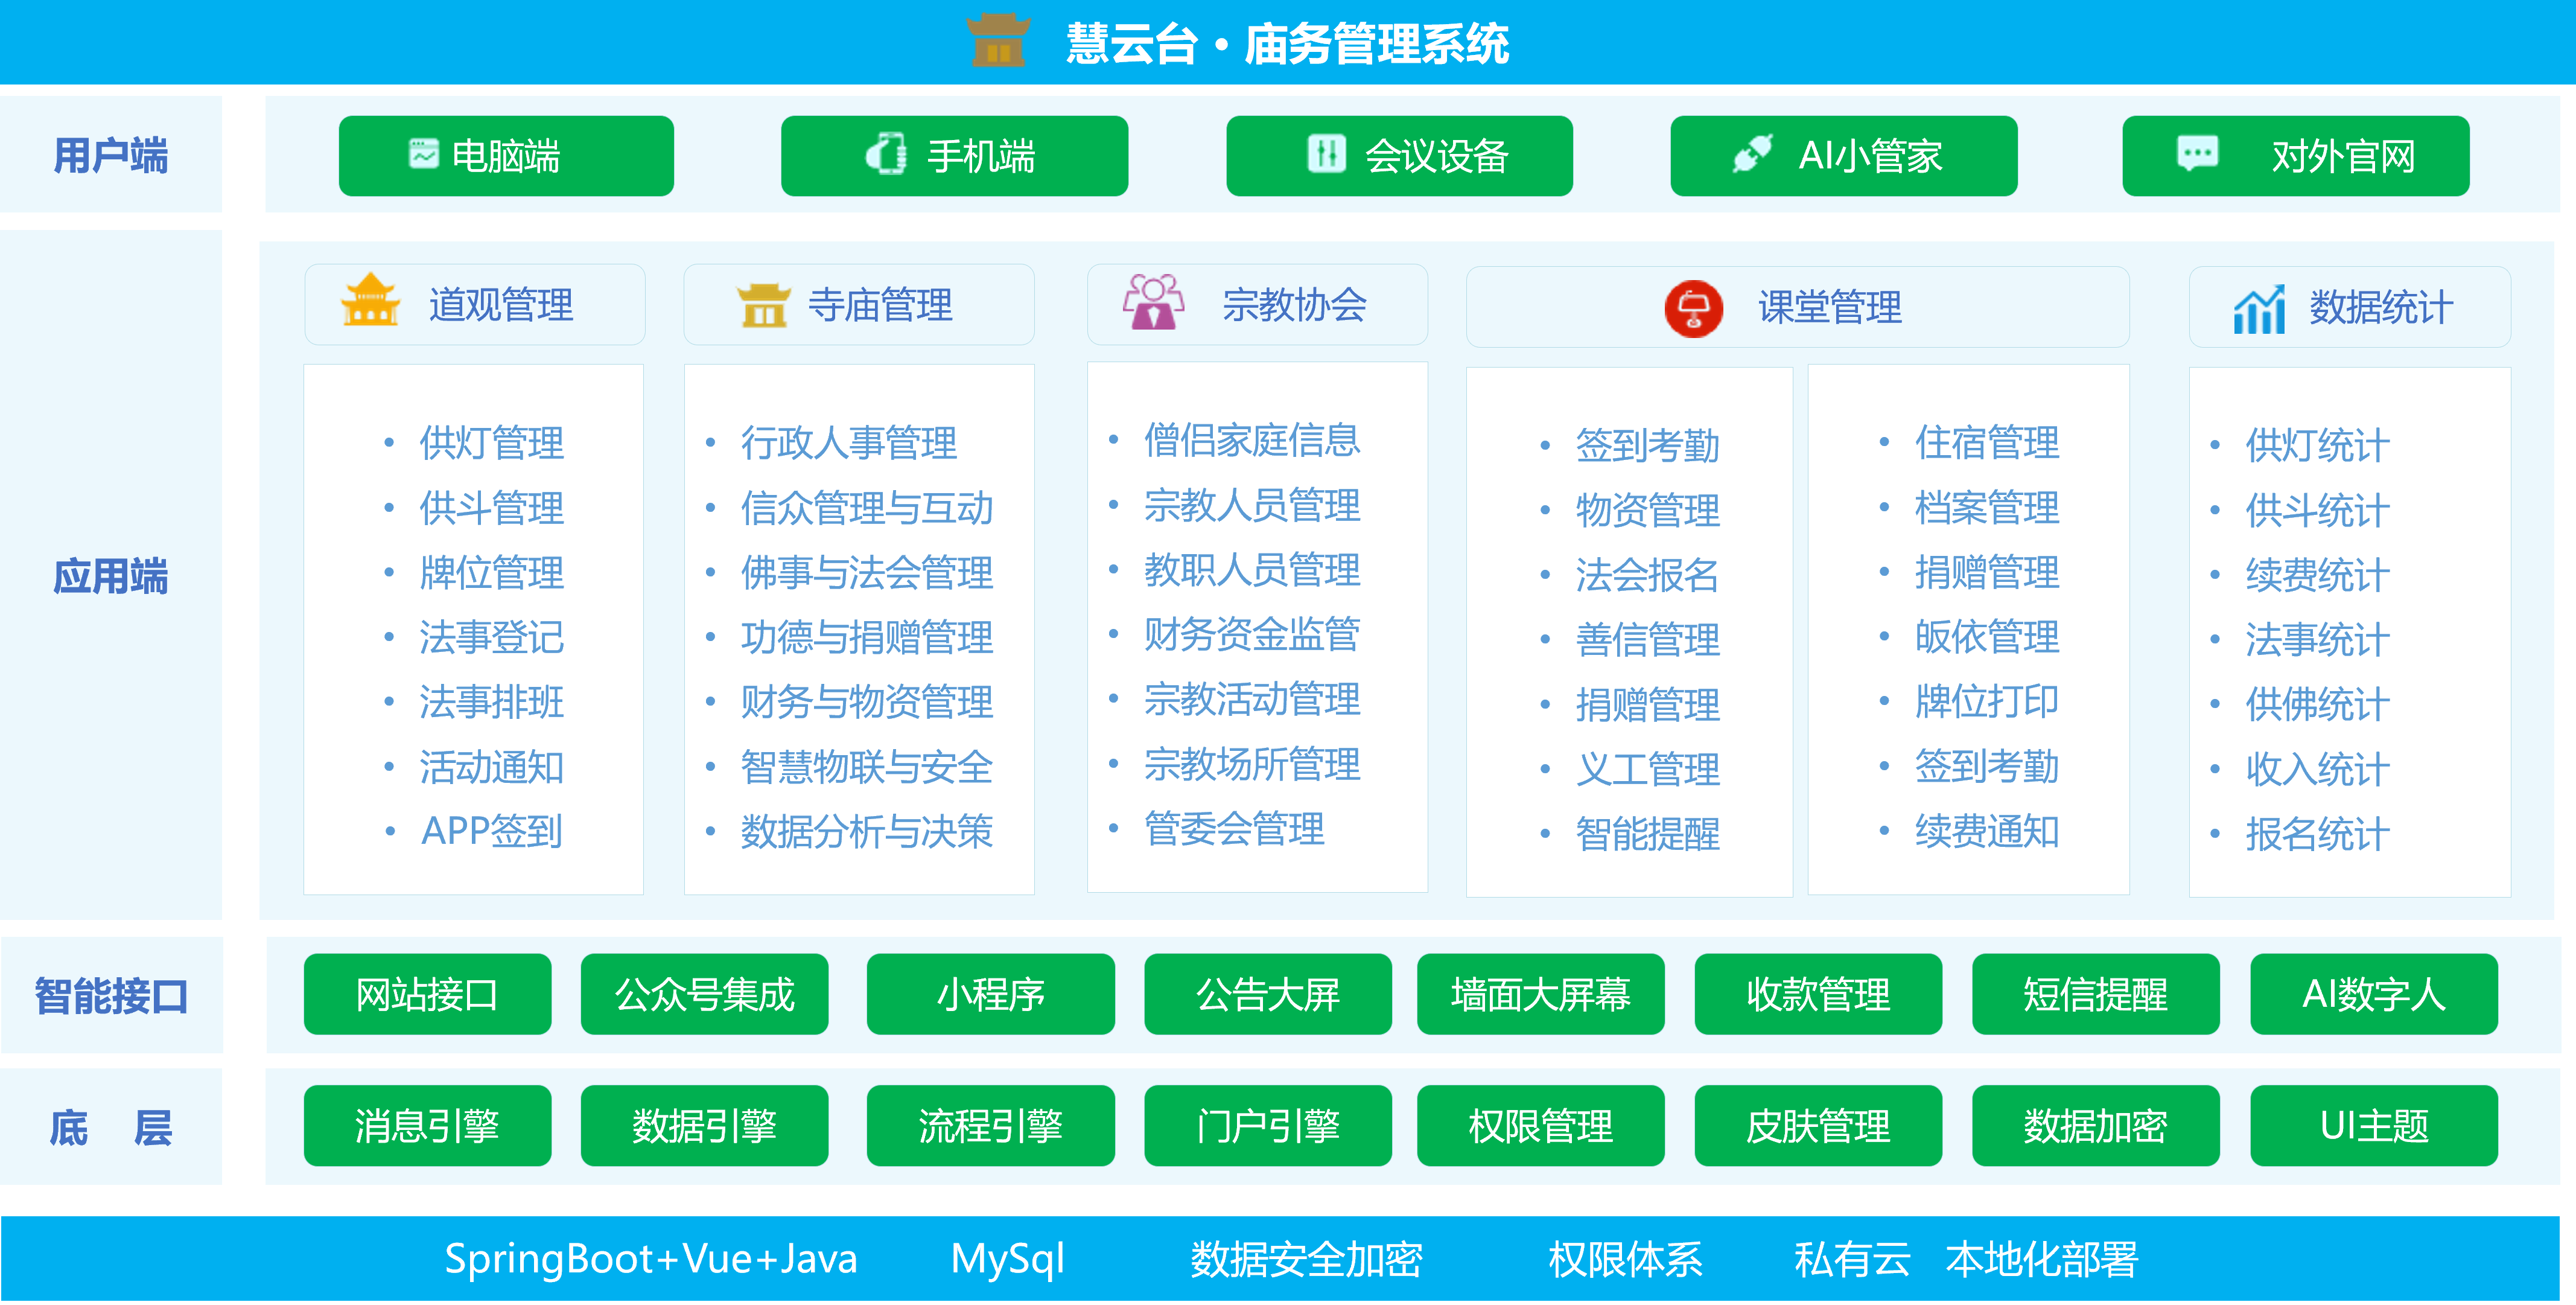Image resolution: width=2576 pixels, height=1305 pixels.
Task: Click the temple logo icon in header
Action: 998,41
